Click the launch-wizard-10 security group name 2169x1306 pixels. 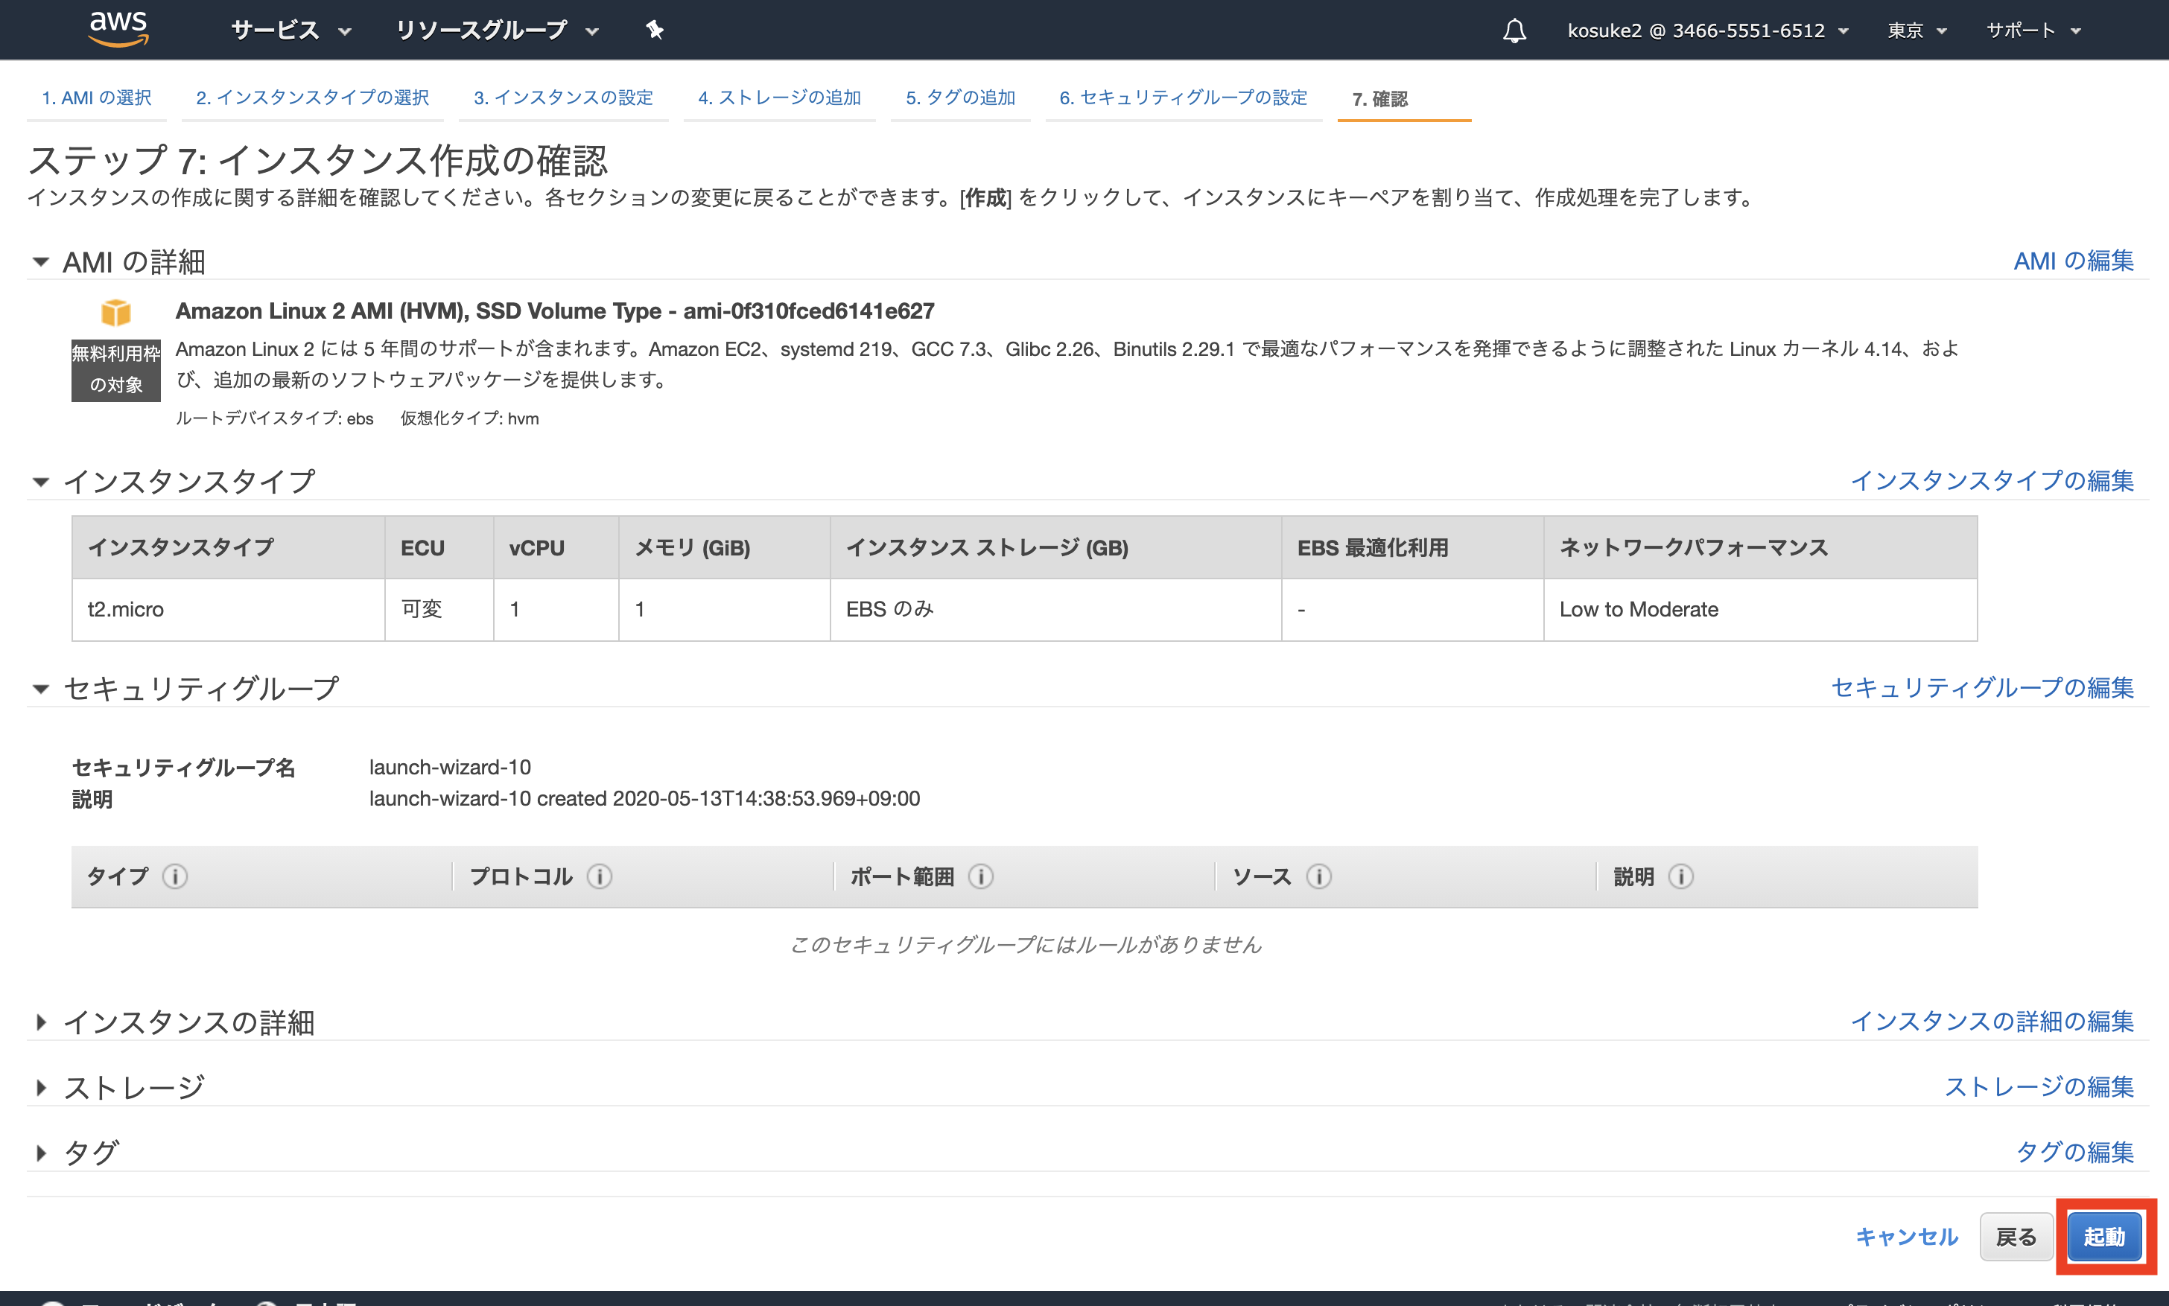[450, 768]
